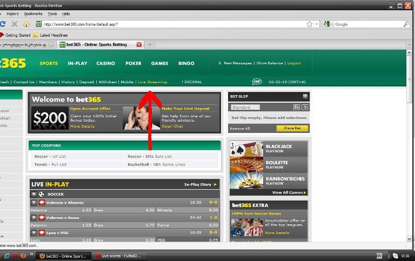
Task: Open the Standard bet type dropdown
Action: (x=245, y=107)
